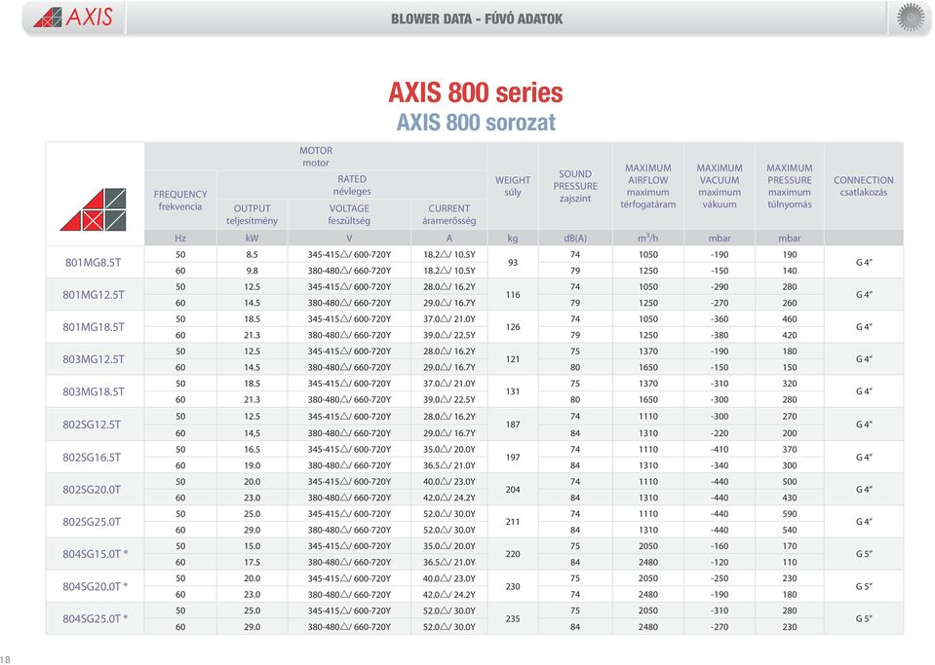Click weight value 93 for 801MG8.5T
The width and height of the screenshot is (935, 665).
tap(513, 263)
